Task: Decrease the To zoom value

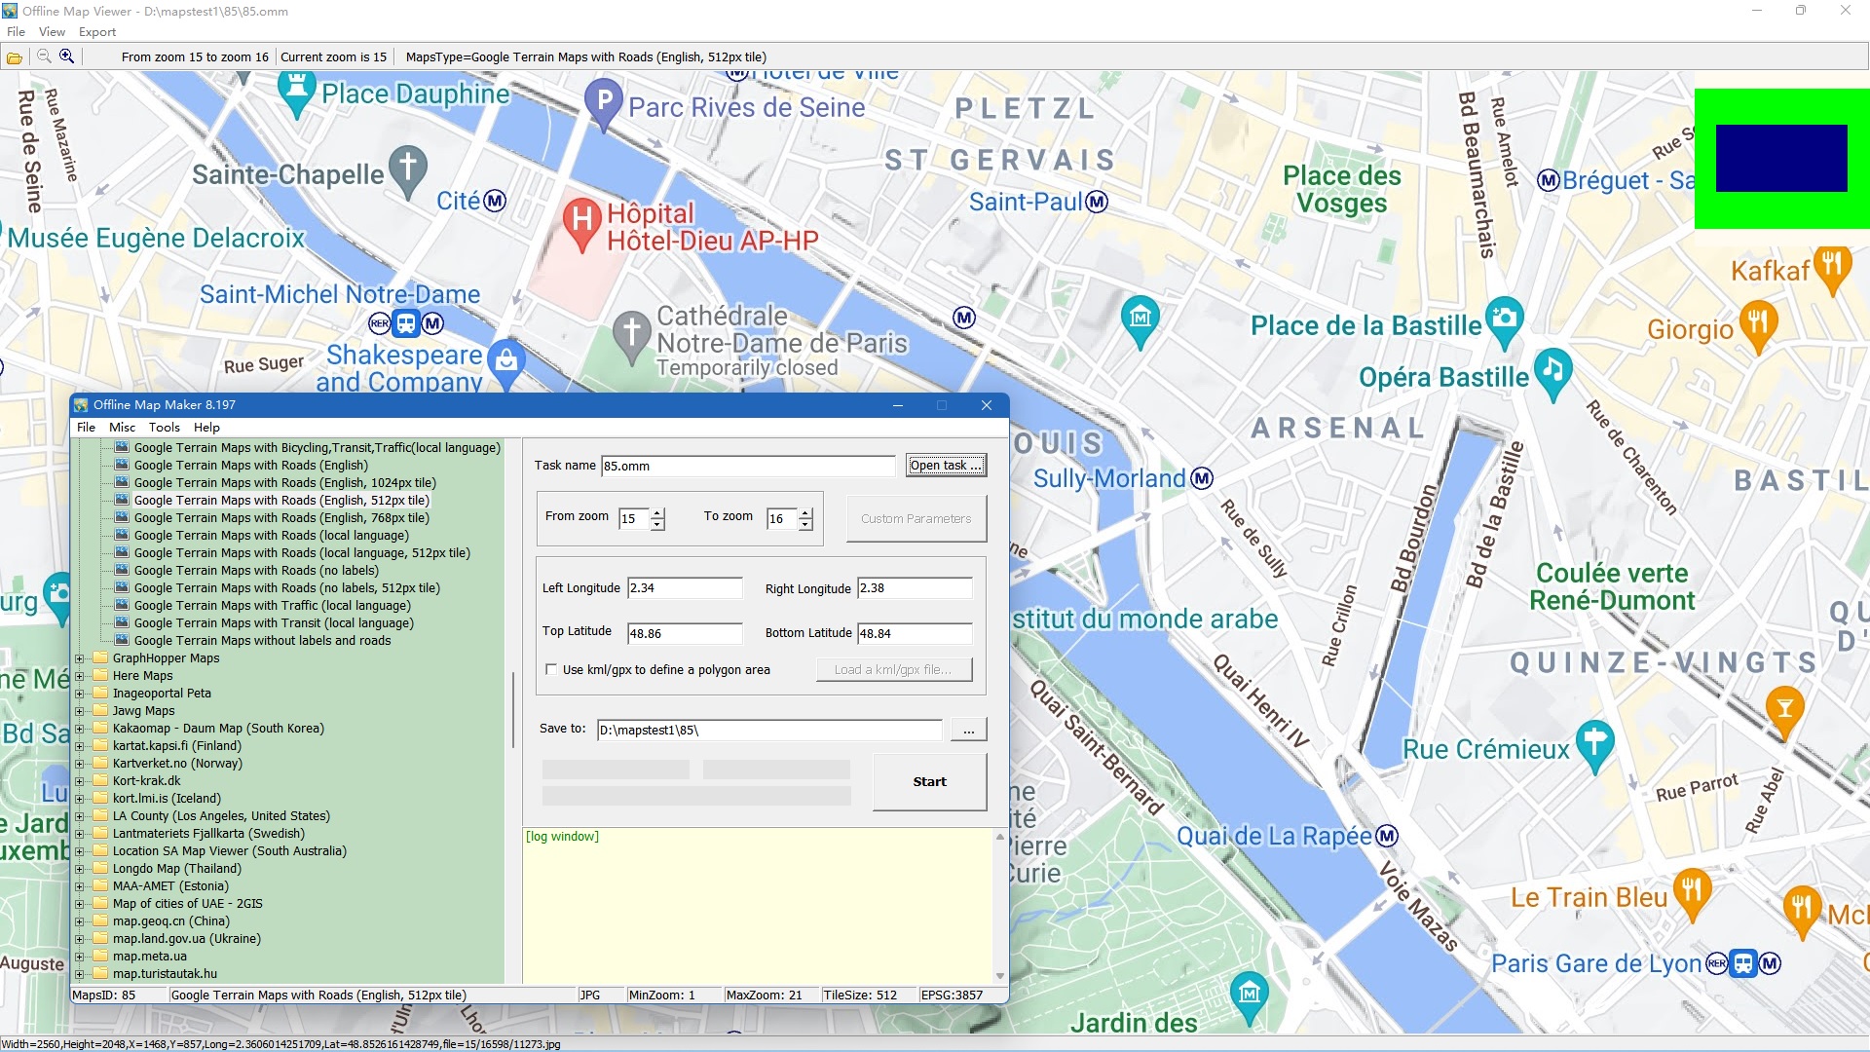Action: (x=805, y=525)
